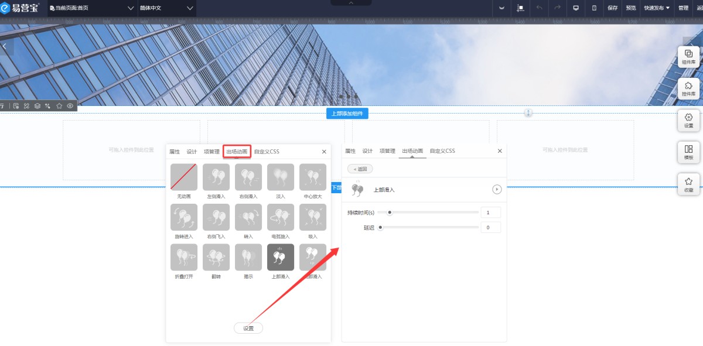This screenshot has width=703, height=346.
Task: Click the 返回 back button
Action: 360,169
